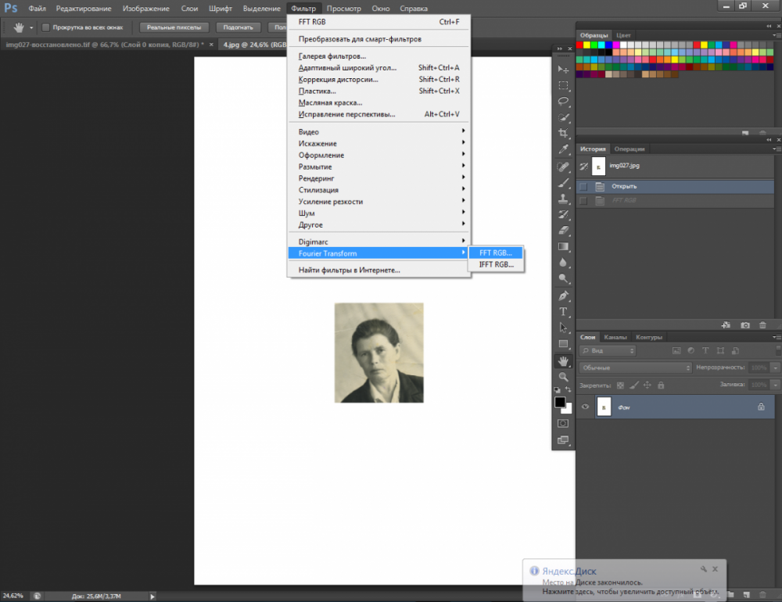Choose 'IFFT RGB...' from the submenu
The height and width of the screenshot is (602, 782).
496,265
